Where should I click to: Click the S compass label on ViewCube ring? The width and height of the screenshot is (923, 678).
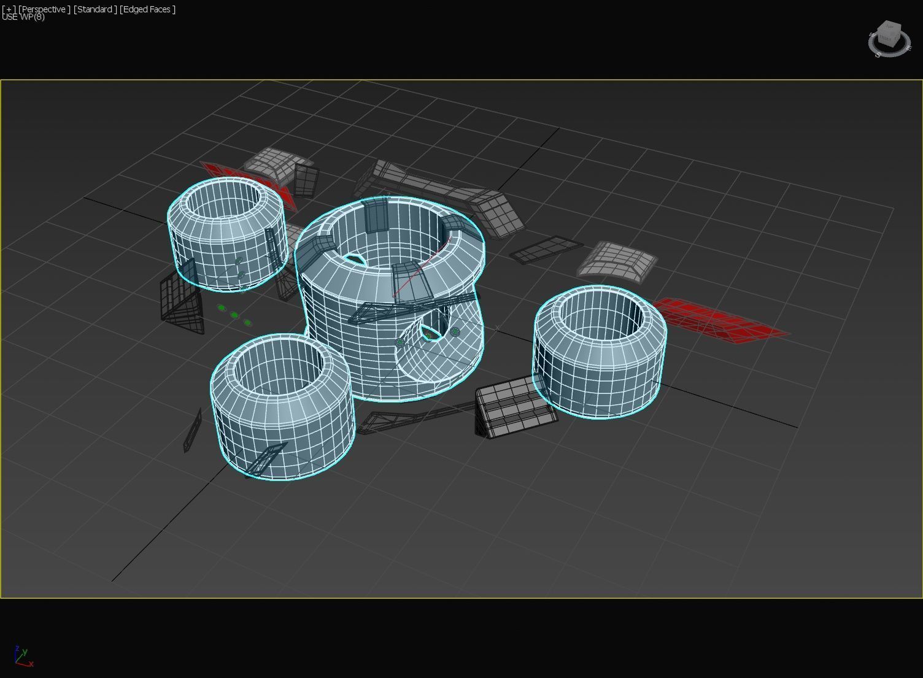pyautogui.click(x=878, y=55)
